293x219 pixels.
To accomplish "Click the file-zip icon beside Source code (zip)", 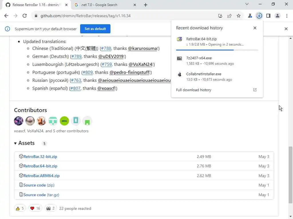I will coord(21,185).
